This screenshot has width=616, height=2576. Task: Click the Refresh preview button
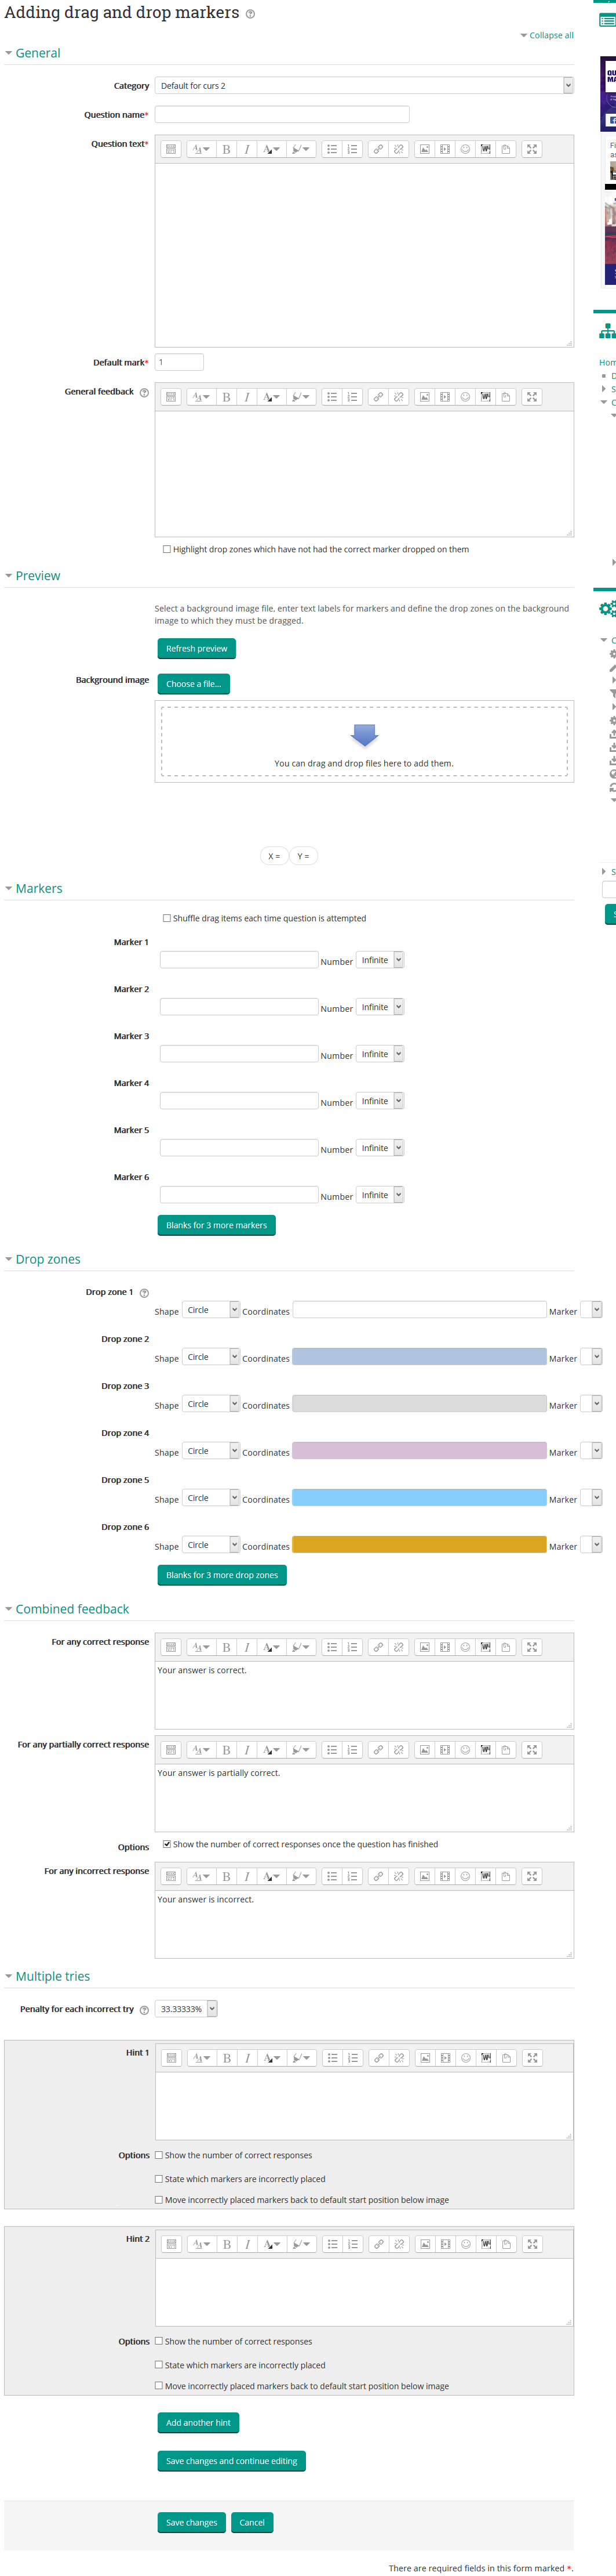pyautogui.click(x=196, y=649)
